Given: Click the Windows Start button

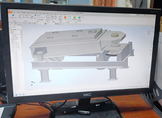Looking at the screenshot, I should 16,95.
